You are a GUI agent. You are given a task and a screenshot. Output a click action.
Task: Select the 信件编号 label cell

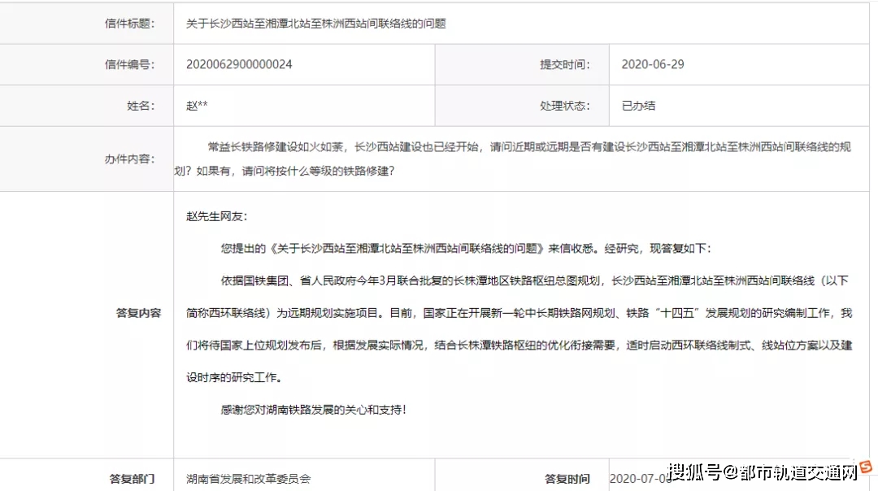pyautogui.click(x=128, y=64)
